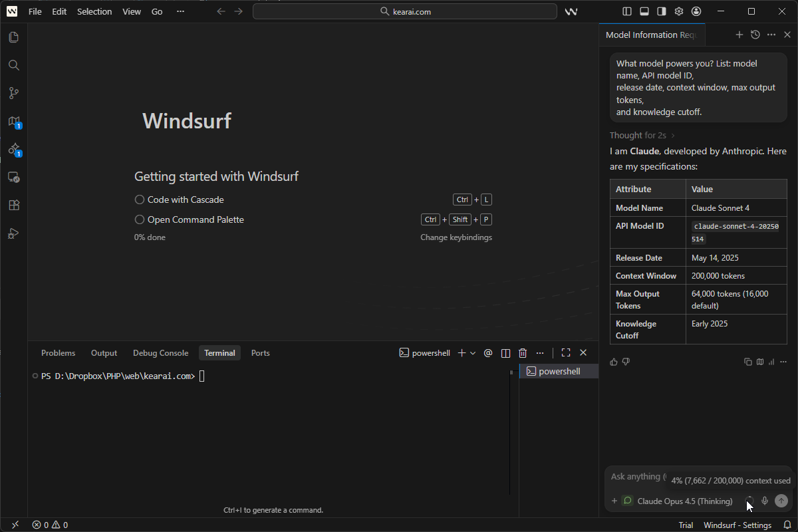The height and width of the screenshot is (532, 798).
Task: Open the Codemaps icon with the badge
Action: coord(14,122)
